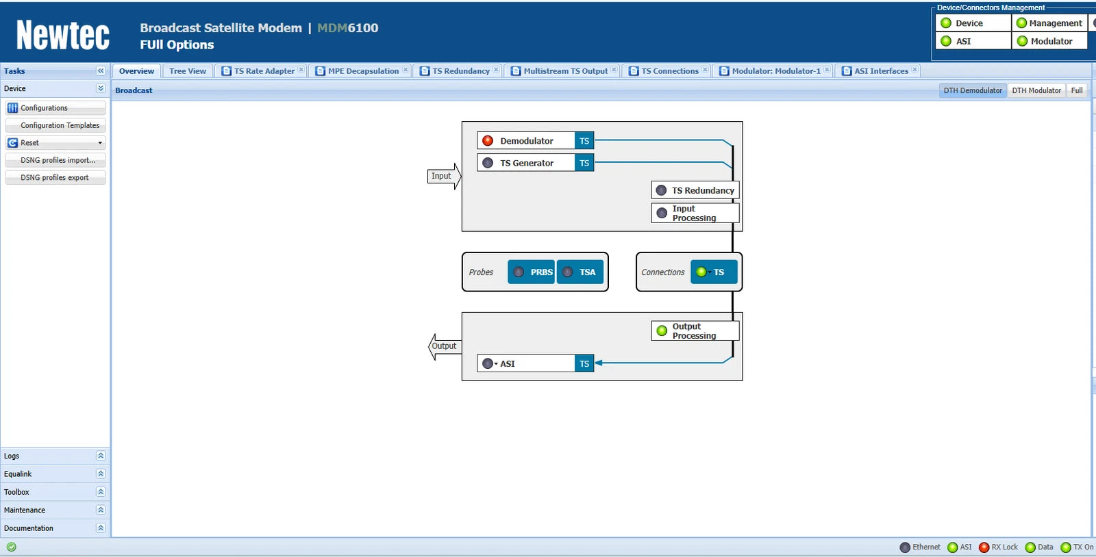Close the TS Connections tab
The image size is (1096, 557).
(x=705, y=70)
